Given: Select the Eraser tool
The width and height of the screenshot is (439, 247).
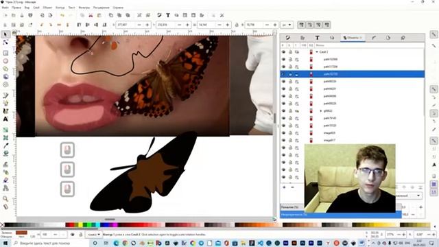Looking at the screenshot, I should (5, 180).
